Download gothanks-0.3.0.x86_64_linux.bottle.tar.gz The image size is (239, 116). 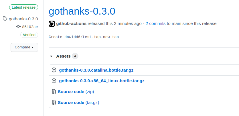coord(102,81)
